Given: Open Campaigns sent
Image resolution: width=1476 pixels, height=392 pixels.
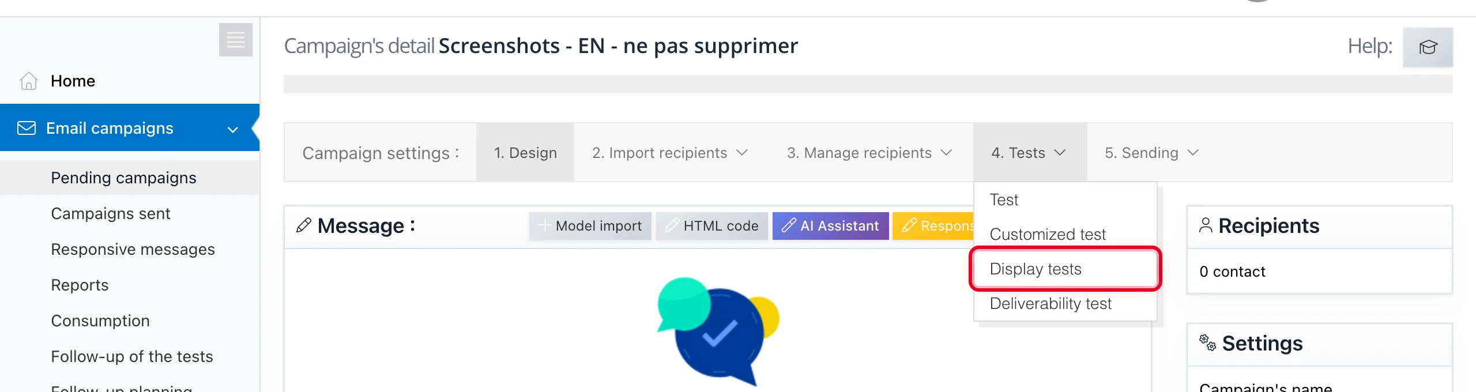Looking at the screenshot, I should [111, 213].
